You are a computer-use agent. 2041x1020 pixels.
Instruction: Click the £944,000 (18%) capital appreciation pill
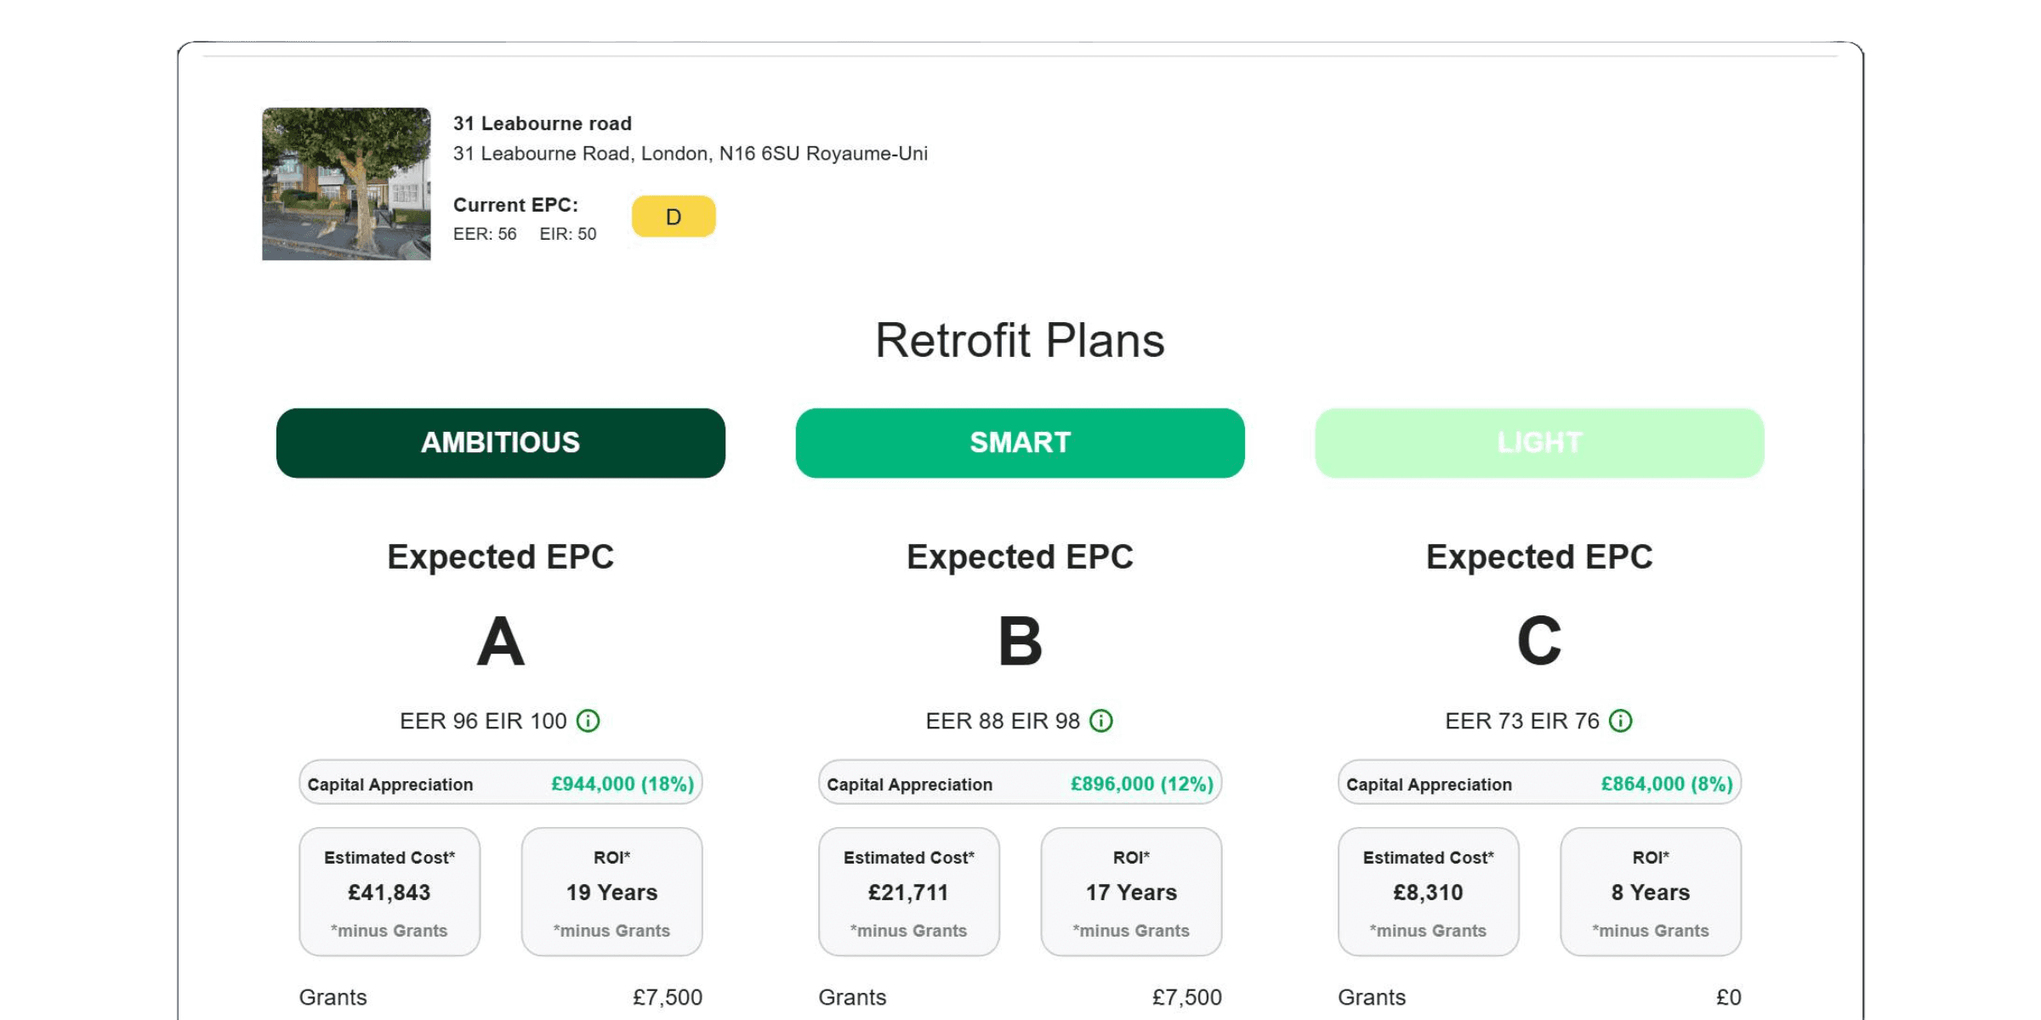[x=501, y=783]
